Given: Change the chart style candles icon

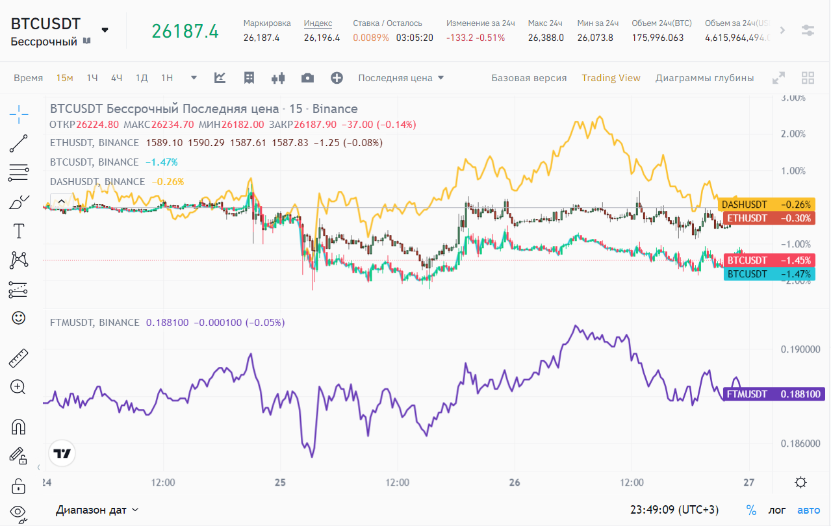Looking at the screenshot, I should [x=279, y=78].
